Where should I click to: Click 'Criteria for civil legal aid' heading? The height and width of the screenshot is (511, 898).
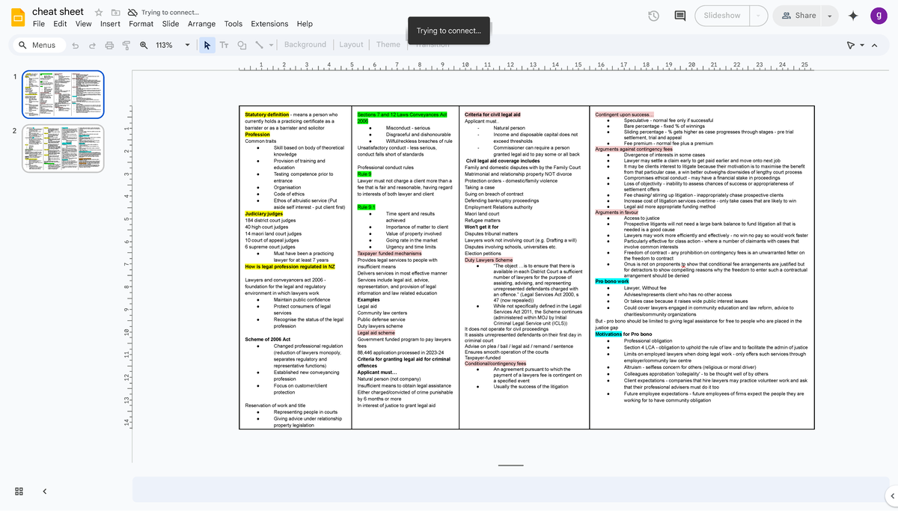click(x=492, y=114)
